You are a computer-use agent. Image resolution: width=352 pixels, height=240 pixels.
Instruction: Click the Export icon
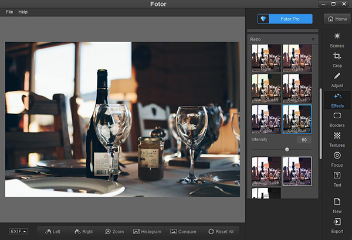(x=337, y=225)
